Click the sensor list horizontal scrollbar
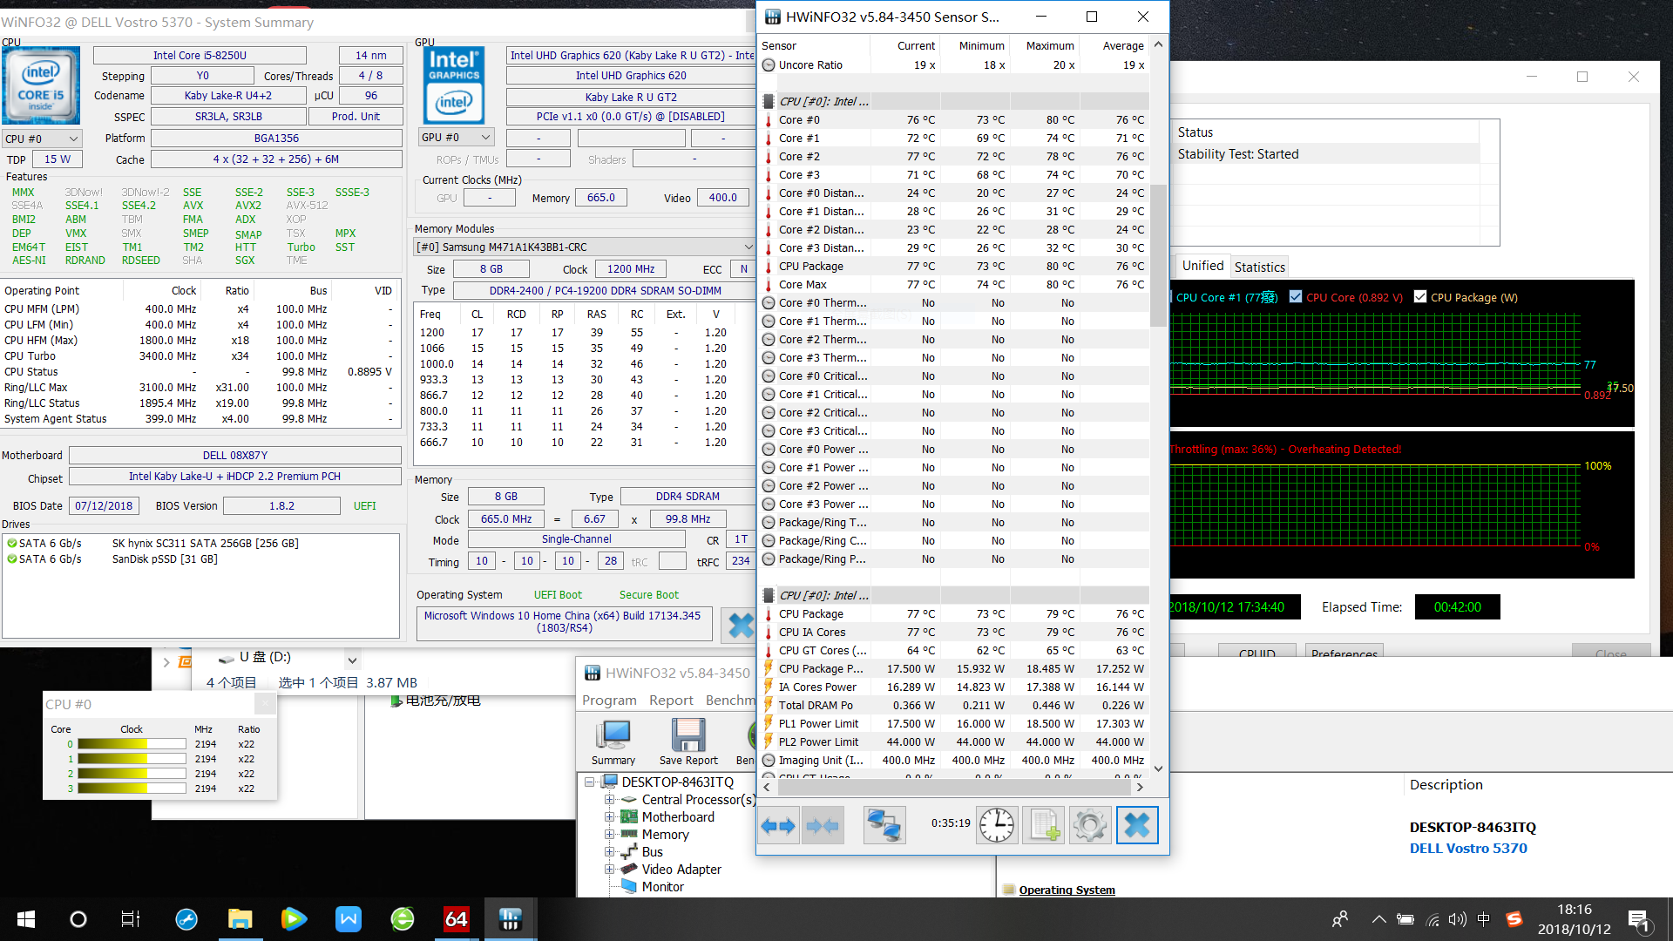The width and height of the screenshot is (1673, 941). 953,788
